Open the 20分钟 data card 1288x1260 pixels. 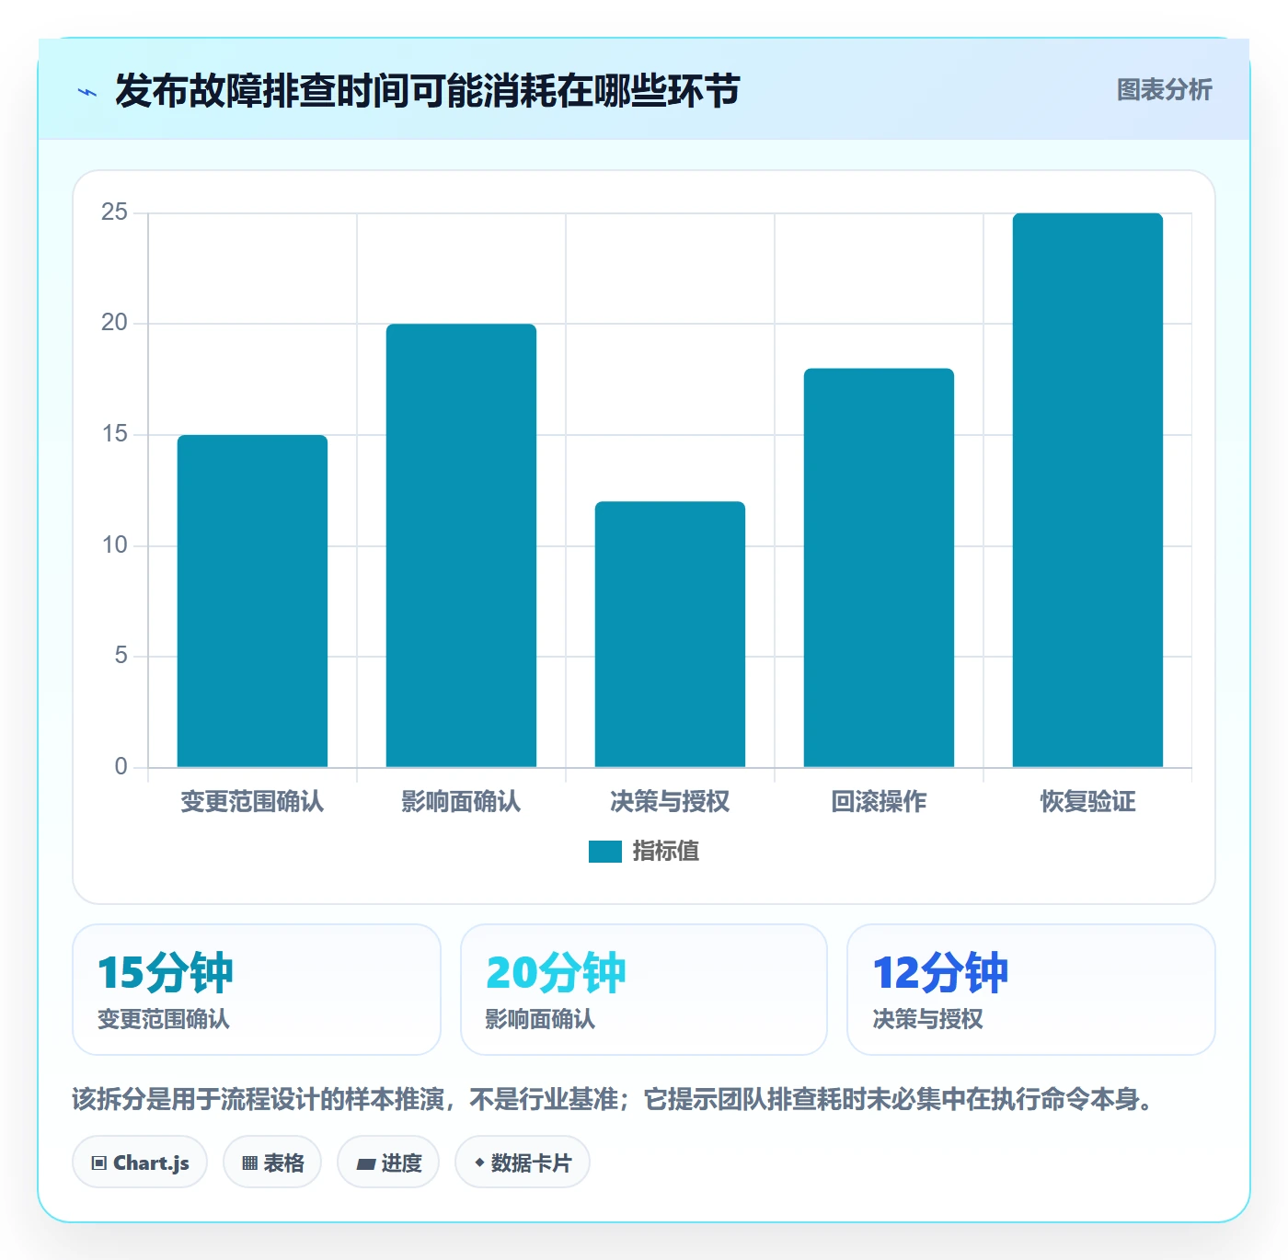click(644, 990)
